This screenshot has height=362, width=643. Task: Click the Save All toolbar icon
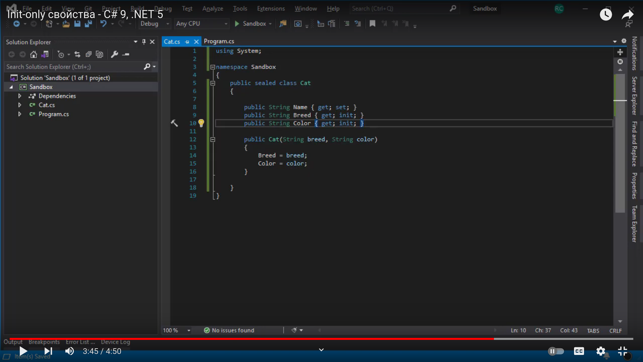[x=88, y=24]
